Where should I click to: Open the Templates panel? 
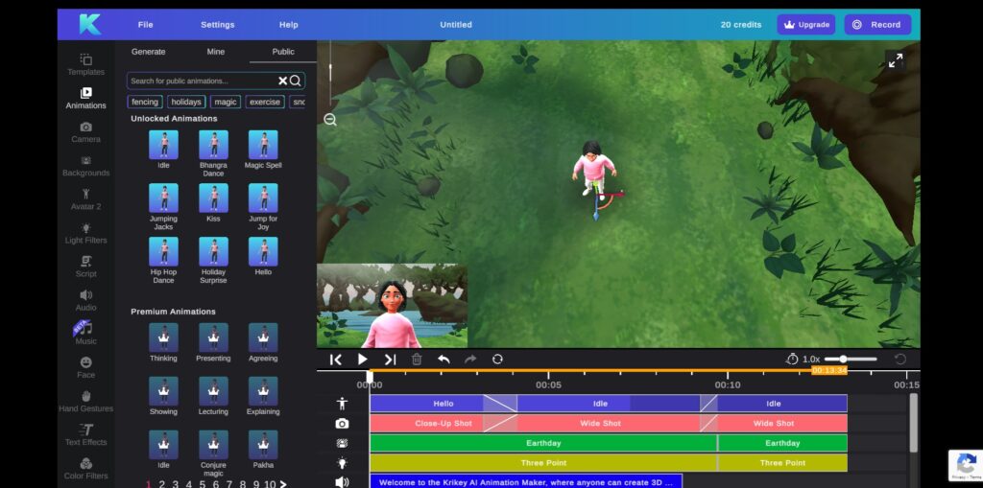pos(85,64)
